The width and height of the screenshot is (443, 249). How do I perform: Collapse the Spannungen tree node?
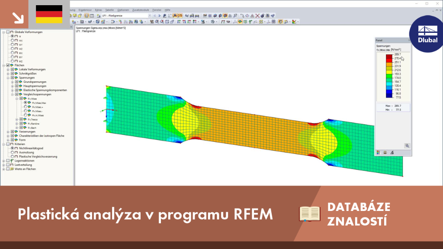[8, 78]
